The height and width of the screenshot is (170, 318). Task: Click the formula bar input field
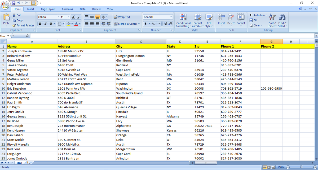point(172,36)
